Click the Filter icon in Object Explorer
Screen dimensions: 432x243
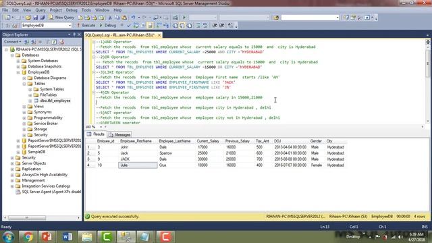[x=47, y=42]
